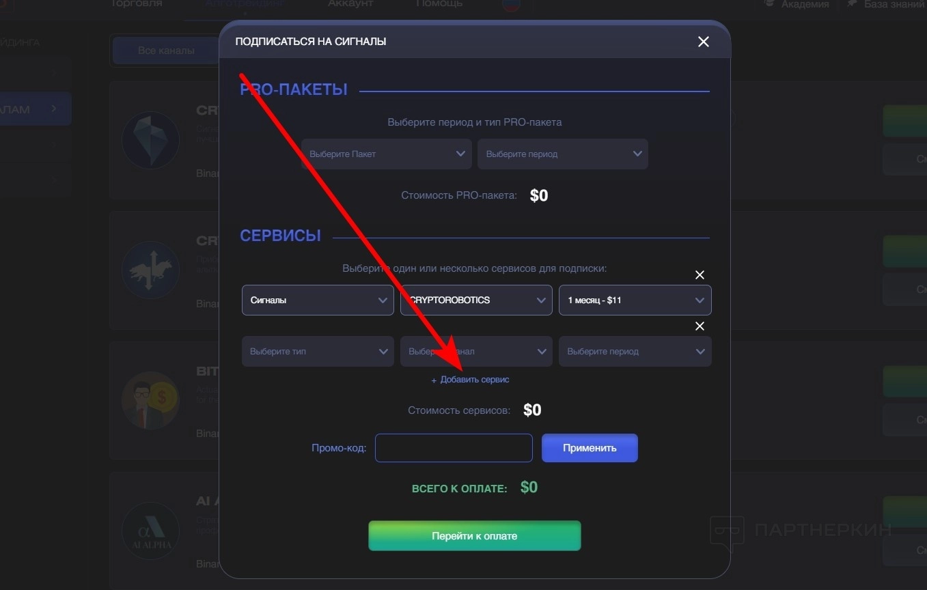Open the second row channel dropdown
Screen dimensions: 927x590
[x=476, y=352]
